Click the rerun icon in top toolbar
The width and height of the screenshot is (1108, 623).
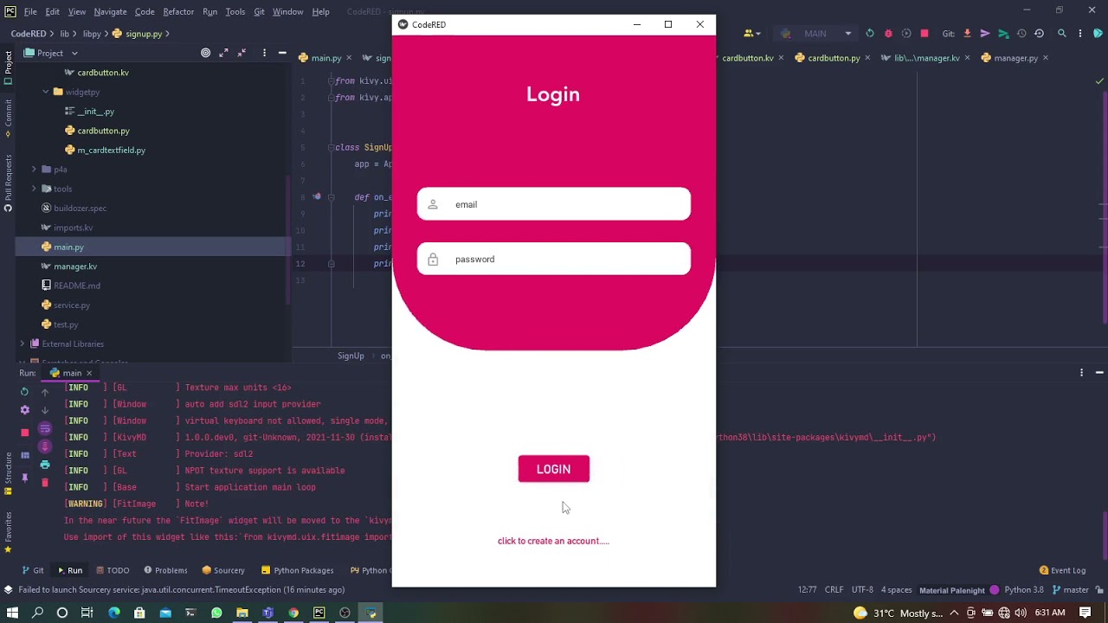click(870, 34)
